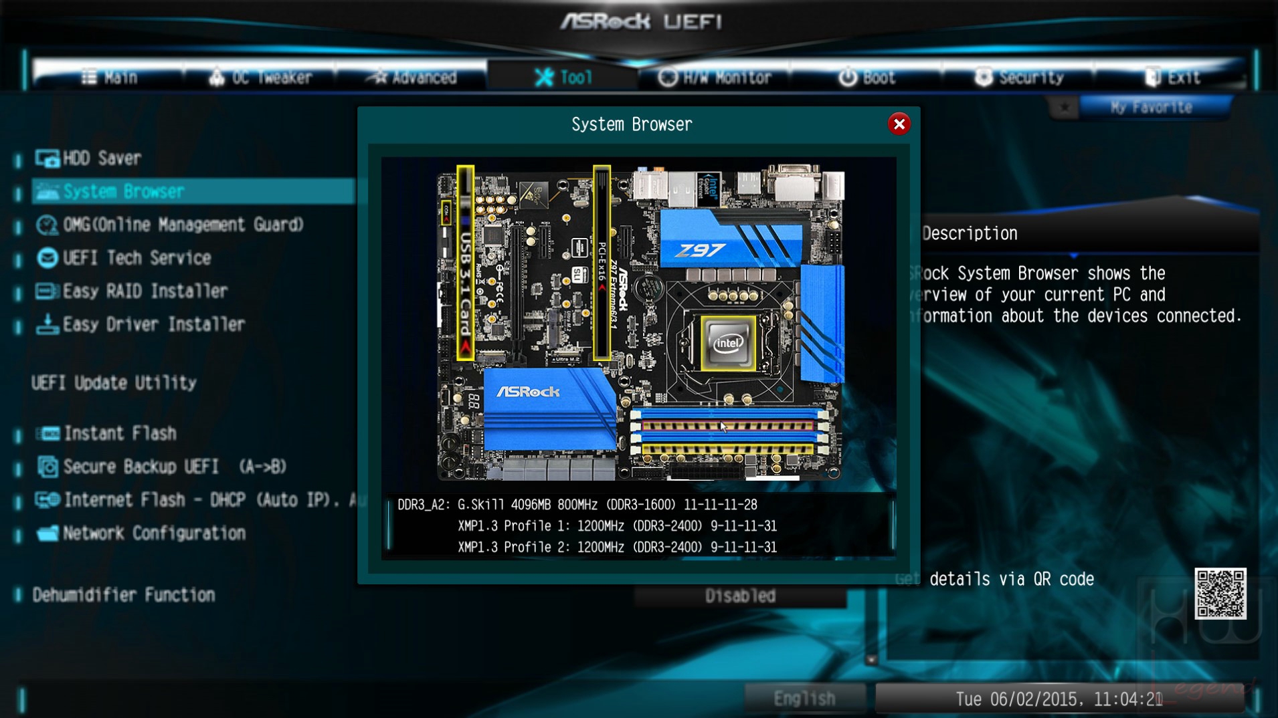Launch Easy Driver Installer entry

pyautogui.click(x=154, y=324)
